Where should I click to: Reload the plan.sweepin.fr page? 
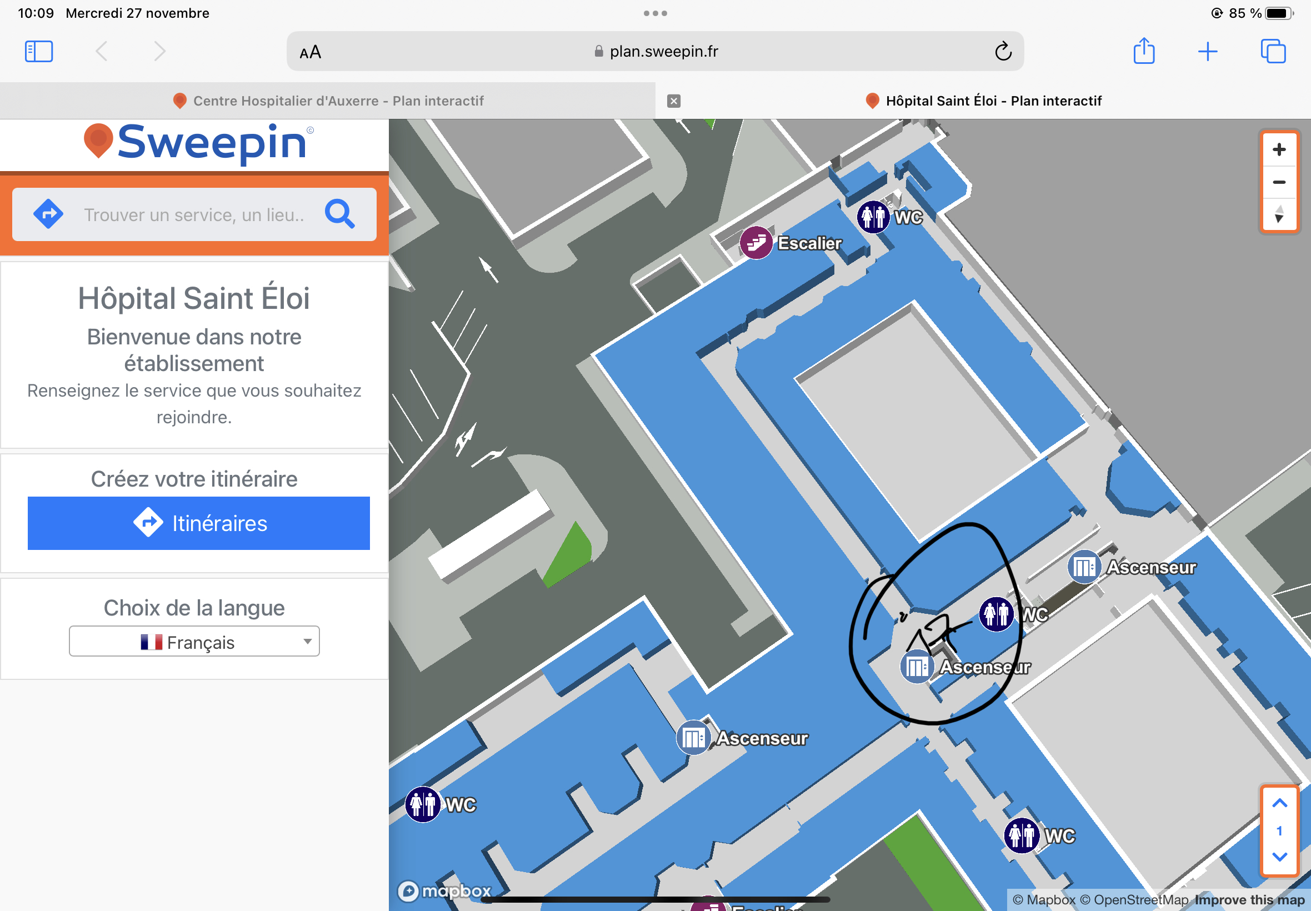pyautogui.click(x=1003, y=51)
